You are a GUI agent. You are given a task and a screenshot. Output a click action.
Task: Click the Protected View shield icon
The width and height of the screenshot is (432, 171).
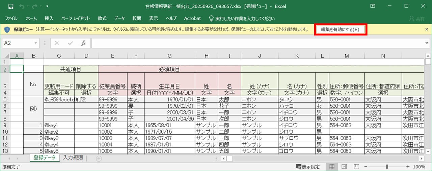tap(7, 30)
